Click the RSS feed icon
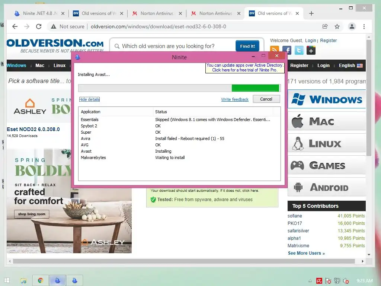 [274, 50]
